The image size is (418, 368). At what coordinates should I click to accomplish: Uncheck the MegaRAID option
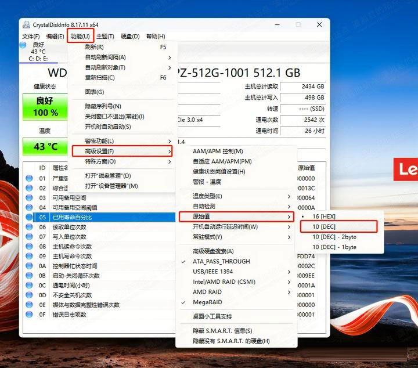tap(207, 302)
